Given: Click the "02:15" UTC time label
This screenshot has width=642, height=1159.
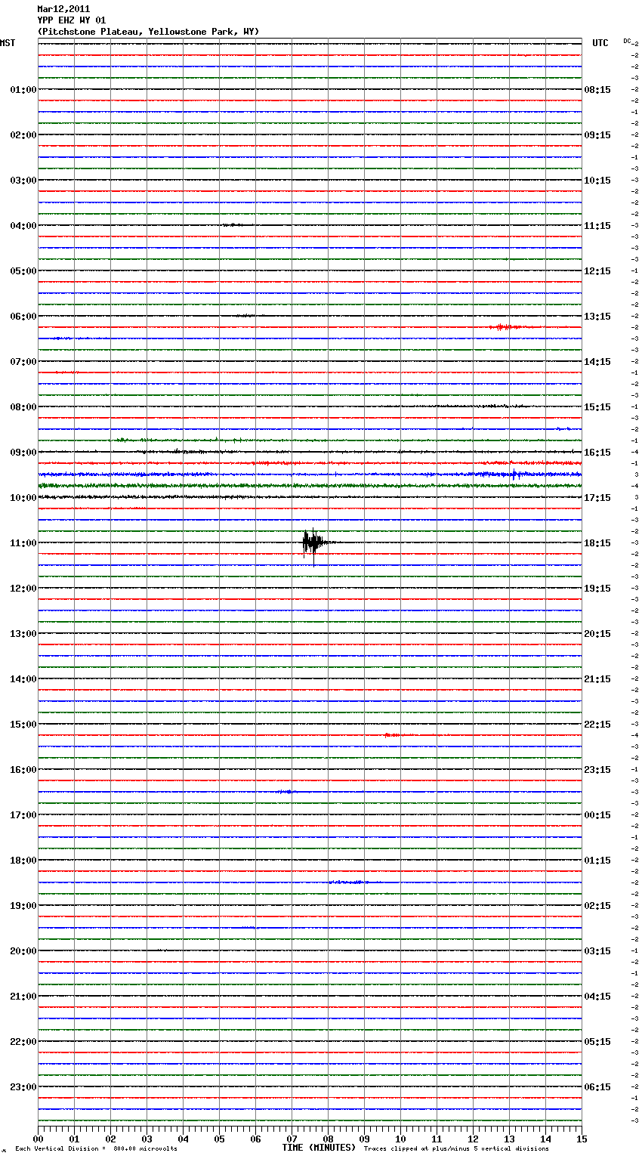Looking at the screenshot, I should [x=597, y=906].
